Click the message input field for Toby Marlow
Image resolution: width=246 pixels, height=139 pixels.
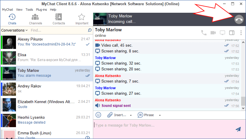coord(163,126)
